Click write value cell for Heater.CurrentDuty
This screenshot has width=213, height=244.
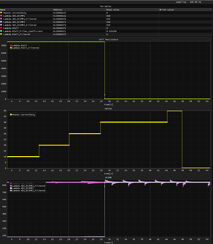click(x=186, y=13)
